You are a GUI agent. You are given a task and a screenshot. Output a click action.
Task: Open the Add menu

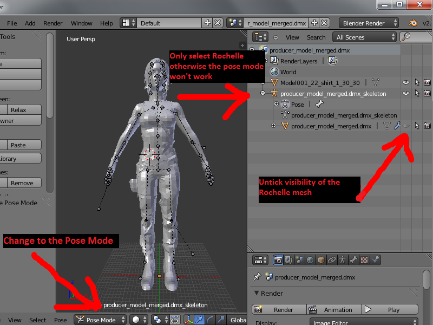point(30,23)
